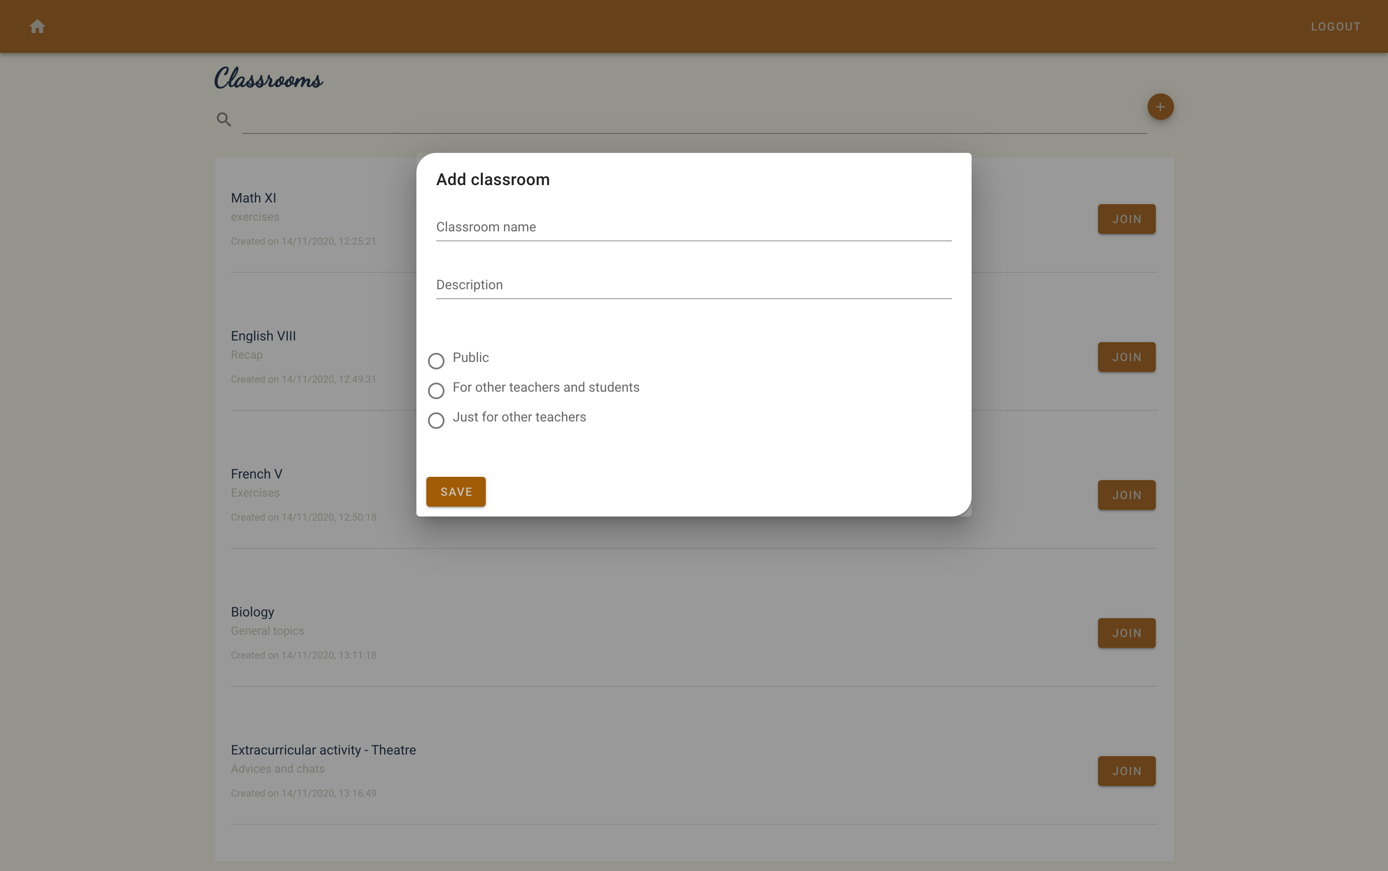Click the JOIN button for Extracurricular activity Theatre
Viewport: 1388px width, 871px height.
1126,771
